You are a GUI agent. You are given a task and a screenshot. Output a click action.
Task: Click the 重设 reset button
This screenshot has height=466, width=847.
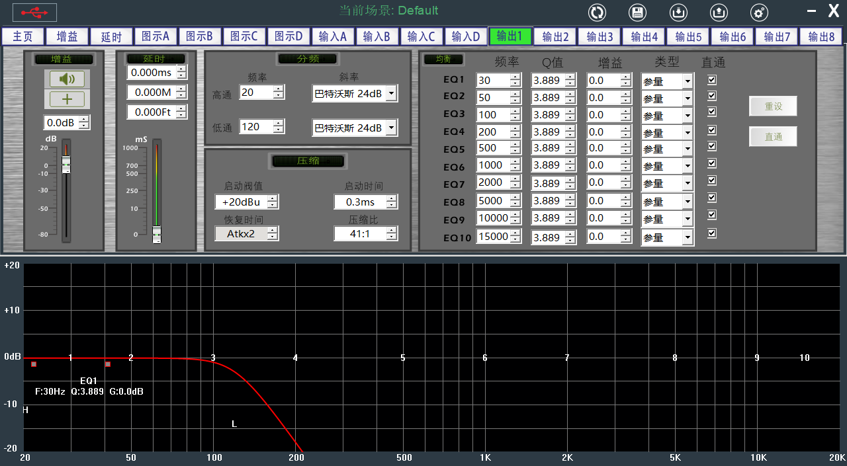(773, 106)
